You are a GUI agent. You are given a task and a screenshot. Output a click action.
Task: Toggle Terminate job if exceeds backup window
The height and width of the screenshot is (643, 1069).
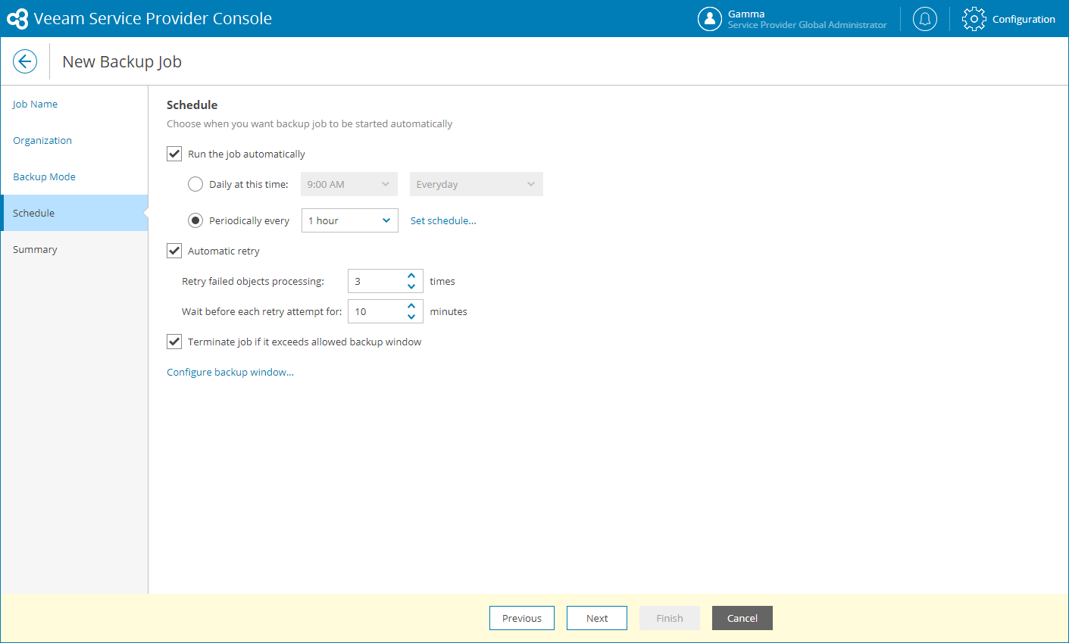coord(174,342)
